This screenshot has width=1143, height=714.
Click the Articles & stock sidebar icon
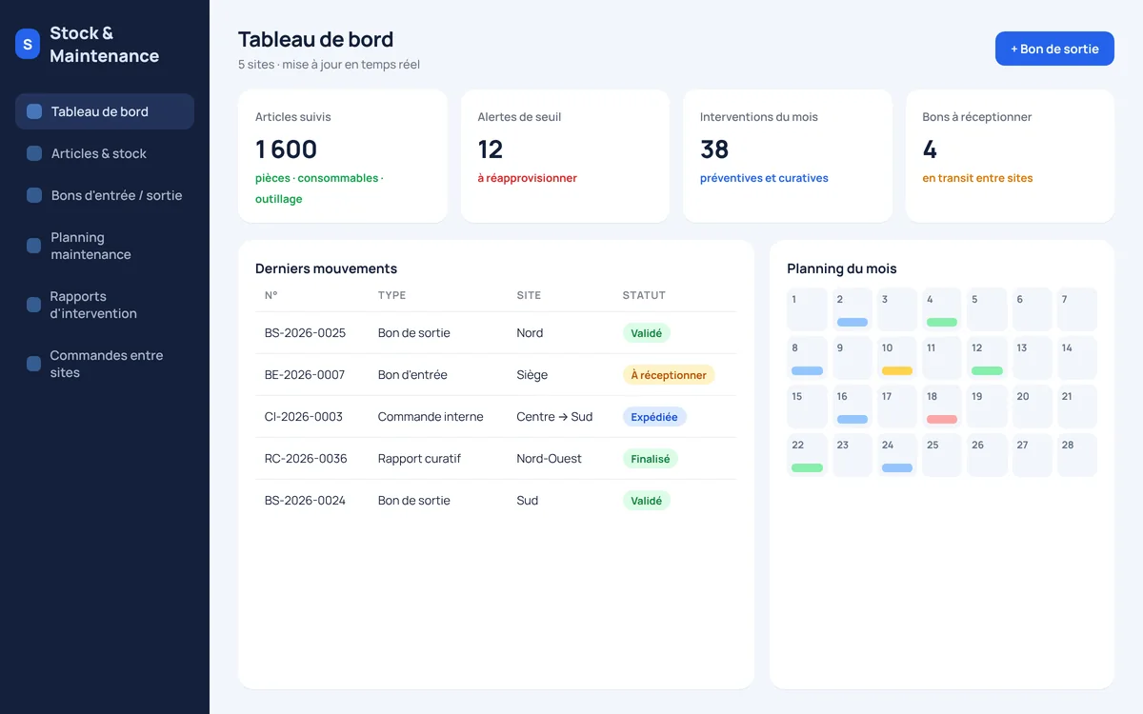34,153
